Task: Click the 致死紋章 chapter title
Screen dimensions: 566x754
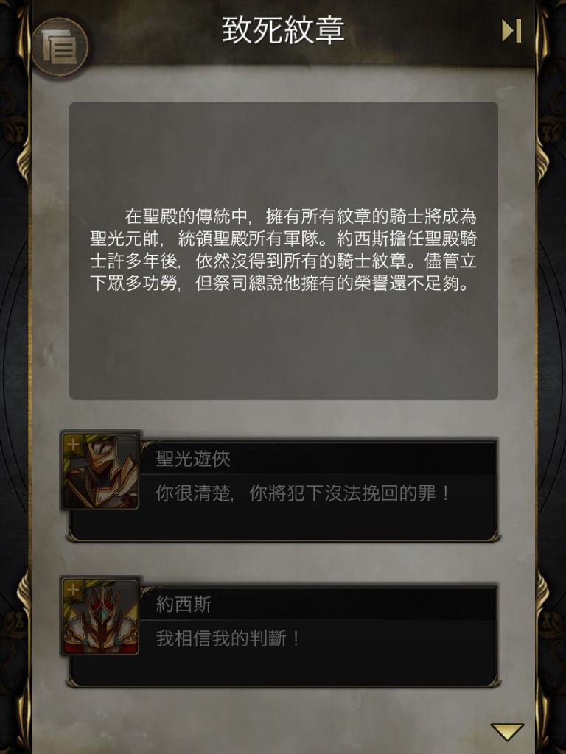Action: point(283,30)
